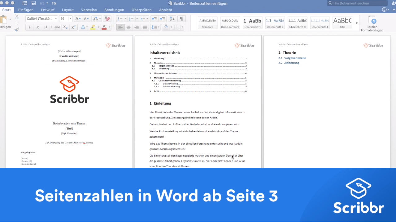The image size is (396, 223).
Task: Redo the last action
Action: (54, 3)
